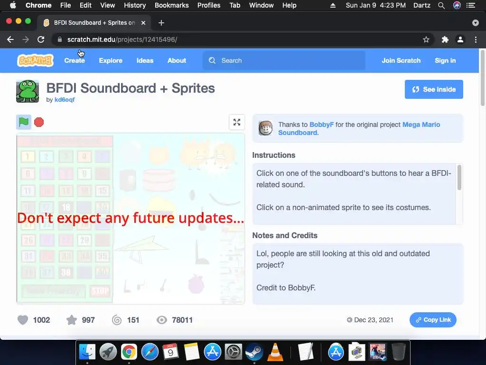Viewport: 486px width, 365px height.
Task: Click Sign in
Action: (445, 60)
